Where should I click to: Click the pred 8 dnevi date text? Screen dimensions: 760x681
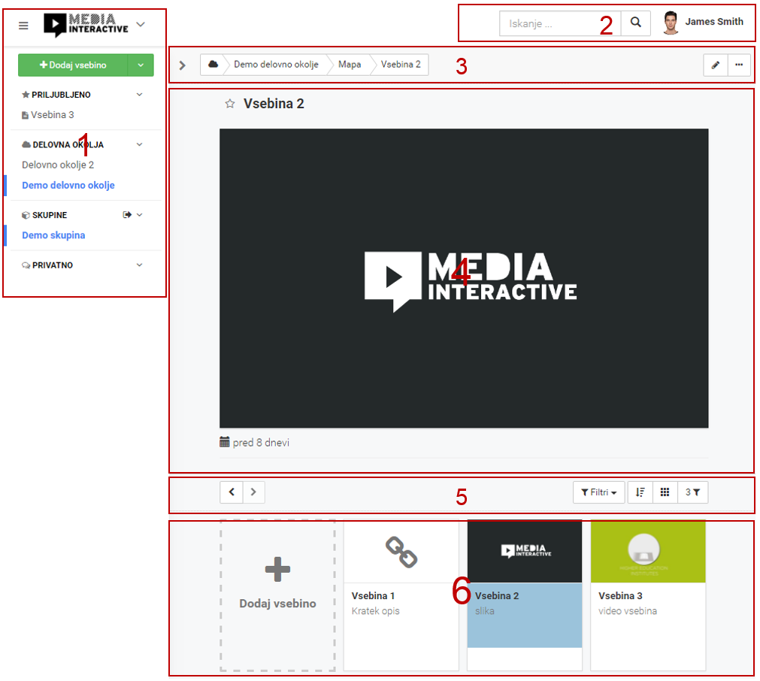pos(261,443)
